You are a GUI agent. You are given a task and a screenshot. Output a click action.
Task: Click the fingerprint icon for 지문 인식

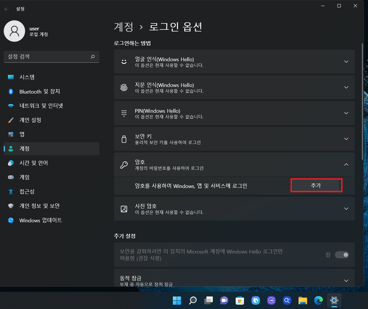click(124, 88)
